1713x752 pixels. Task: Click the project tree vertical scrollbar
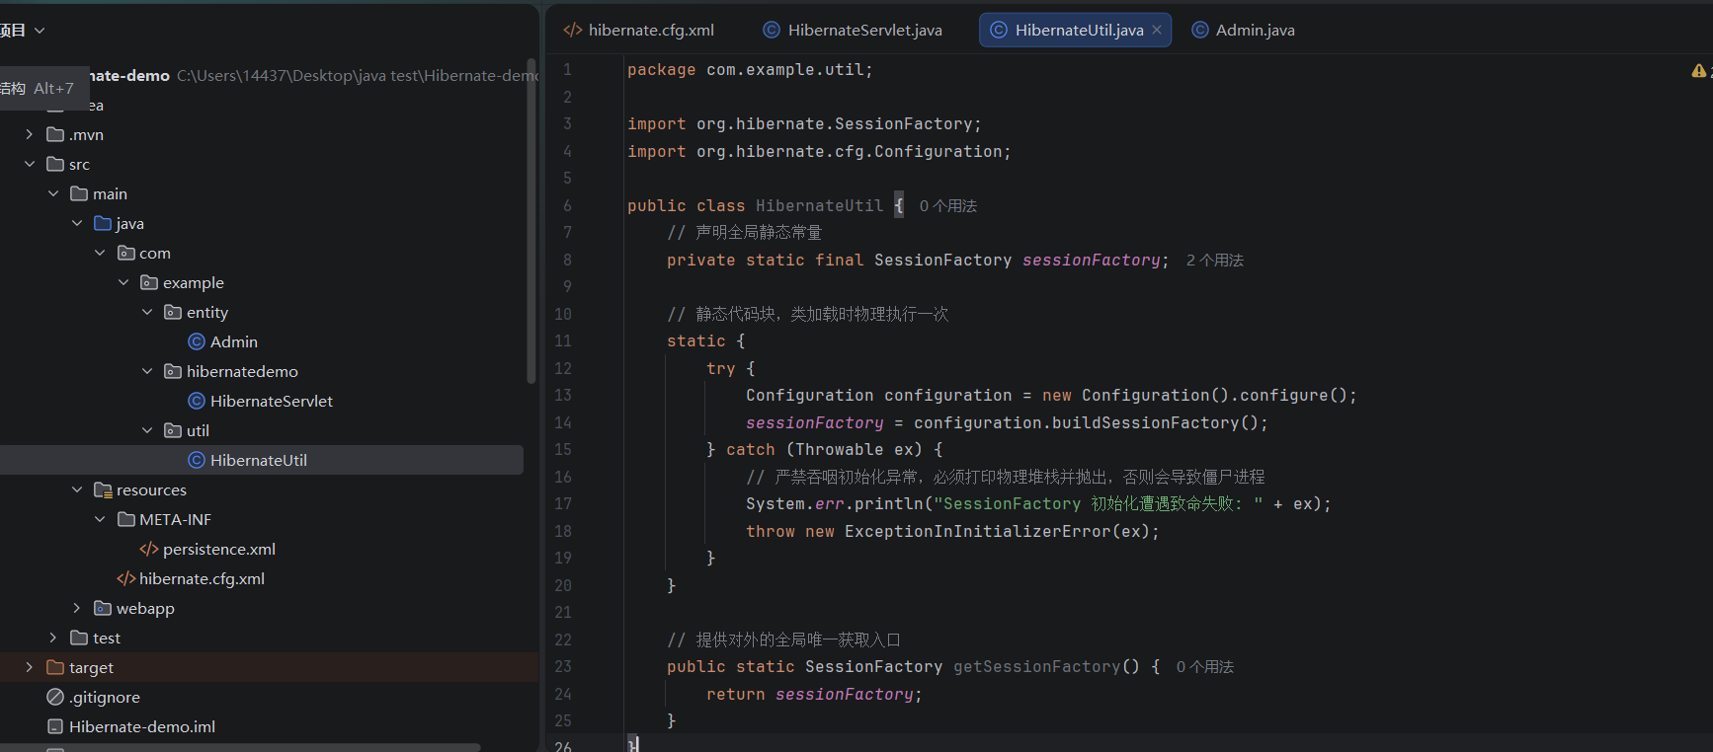coord(531,222)
